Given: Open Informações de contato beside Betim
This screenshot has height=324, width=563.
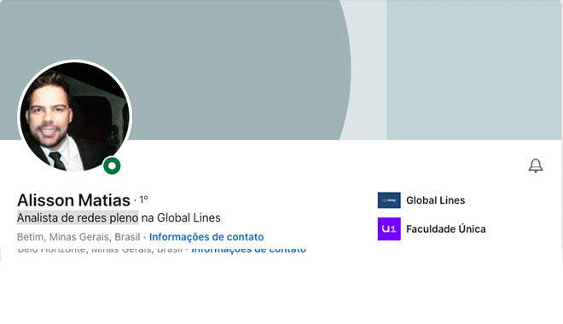Looking at the screenshot, I should pos(206,237).
